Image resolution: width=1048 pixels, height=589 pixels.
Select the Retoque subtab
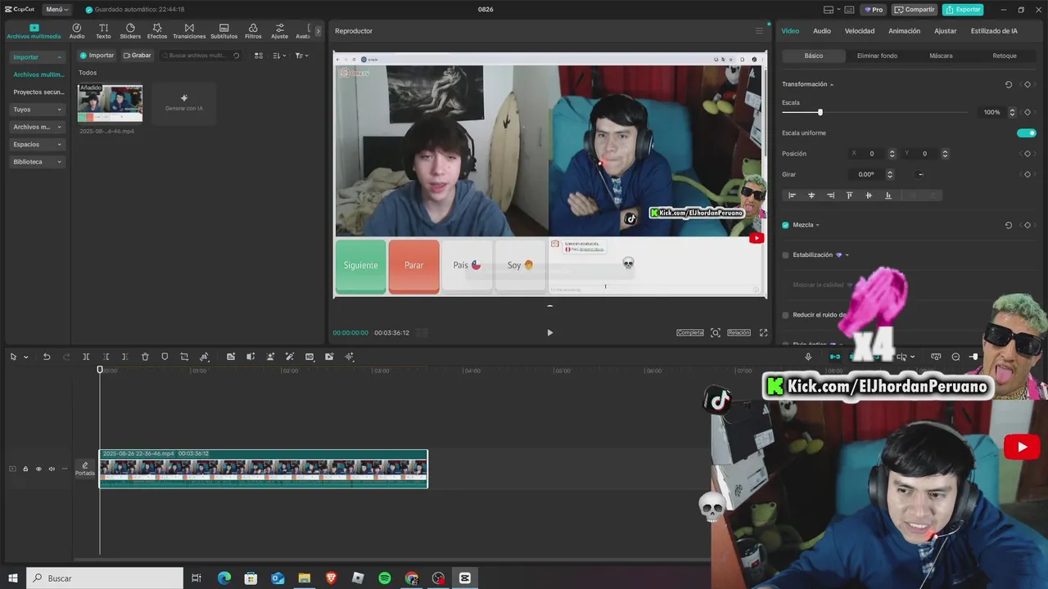[1005, 56]
